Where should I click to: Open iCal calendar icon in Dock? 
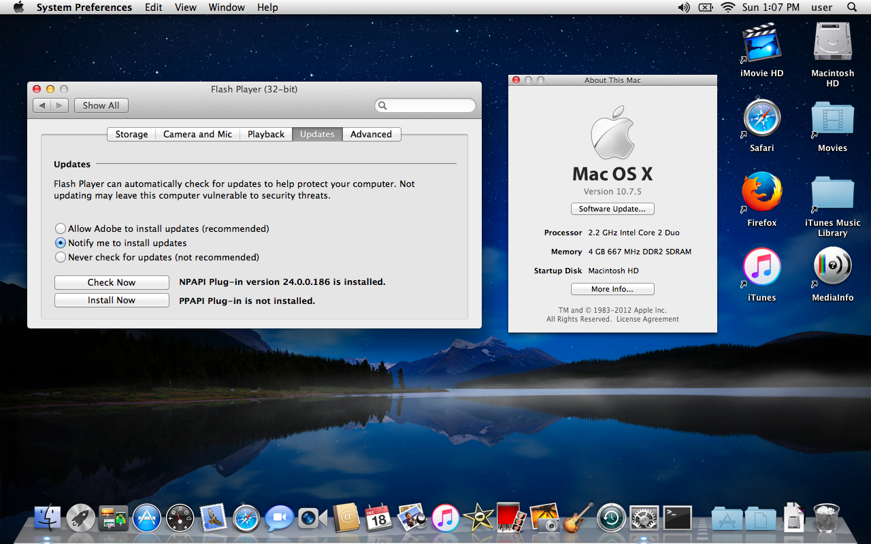click(378, 518)
